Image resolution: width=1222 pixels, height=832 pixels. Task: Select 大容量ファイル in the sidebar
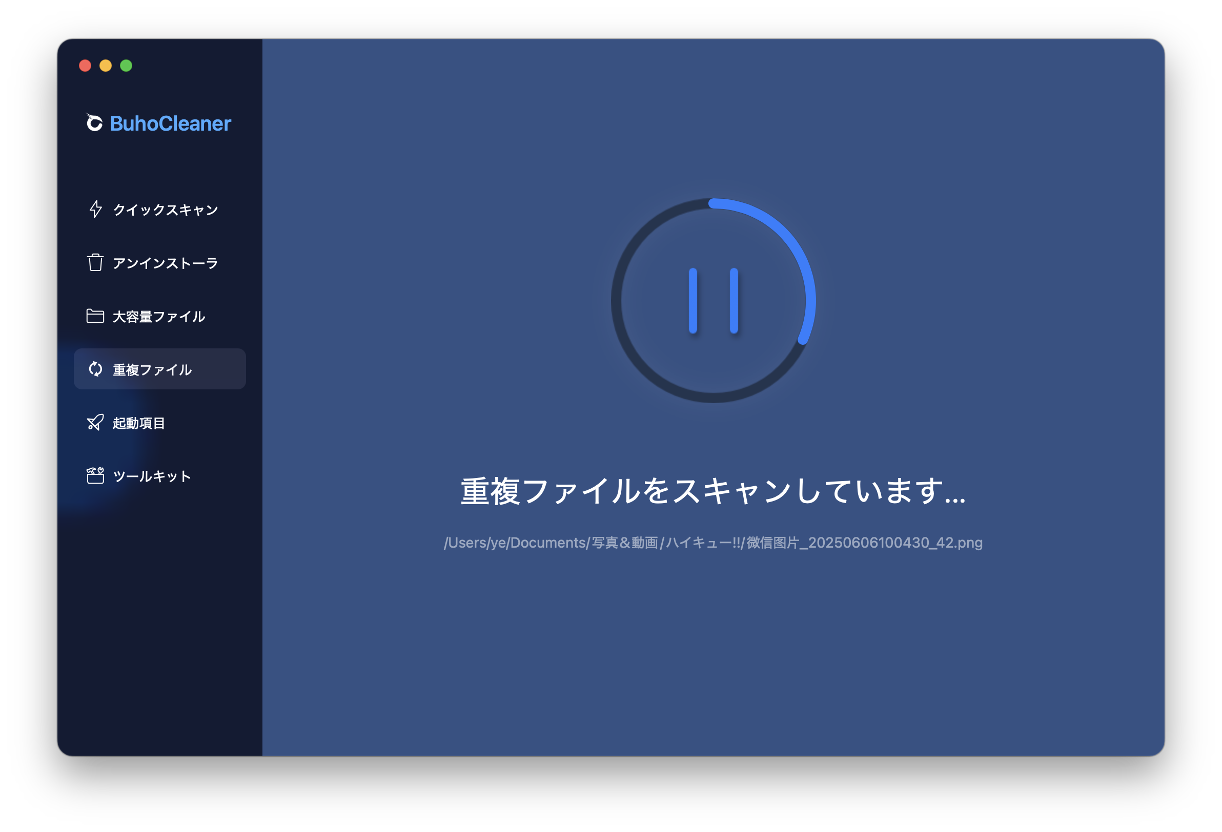tap(159, 317)
